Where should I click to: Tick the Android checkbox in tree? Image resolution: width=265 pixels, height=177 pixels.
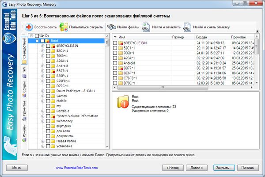(48, 66)
